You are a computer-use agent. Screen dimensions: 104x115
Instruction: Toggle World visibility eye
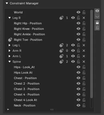(x=78, y=12)
